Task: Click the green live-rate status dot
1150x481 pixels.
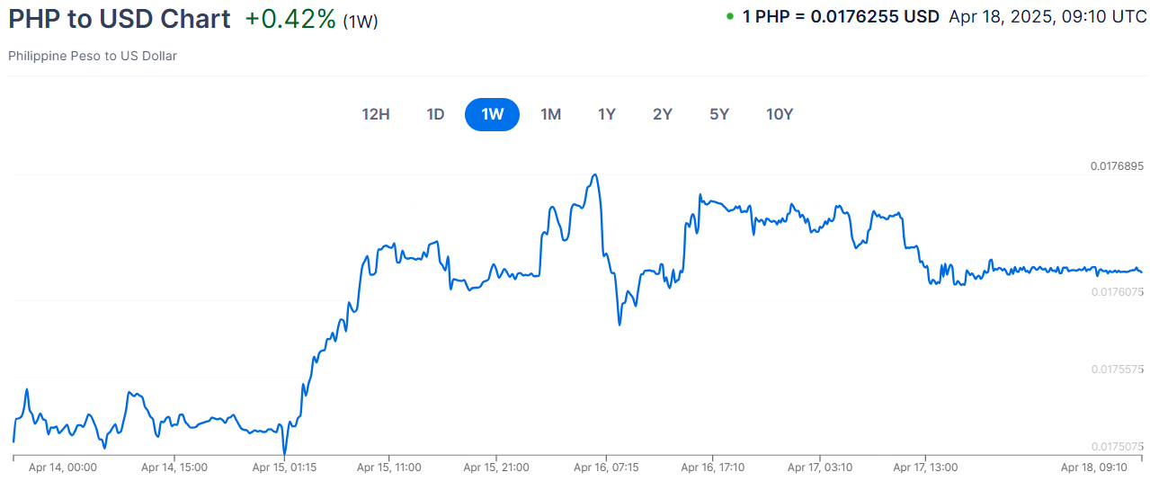Action: point(730,16)
